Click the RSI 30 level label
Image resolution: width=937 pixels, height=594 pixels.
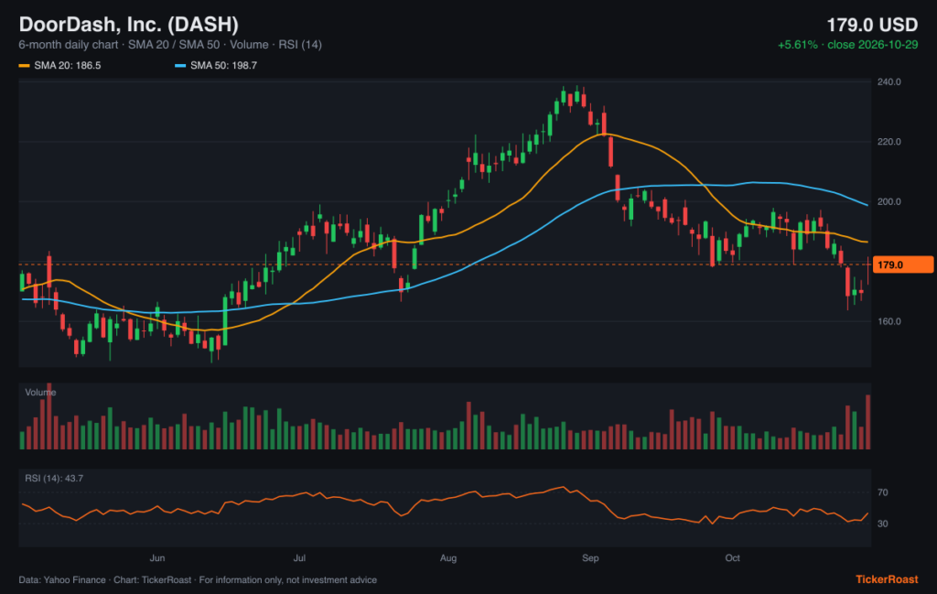click(x=883, y=524)
